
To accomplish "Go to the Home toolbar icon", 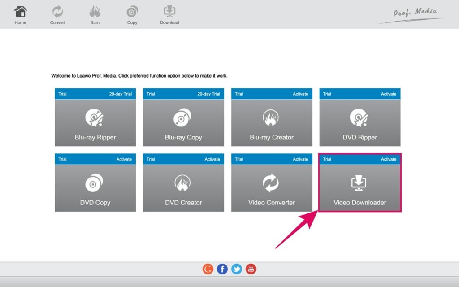I will click(20, 12).
